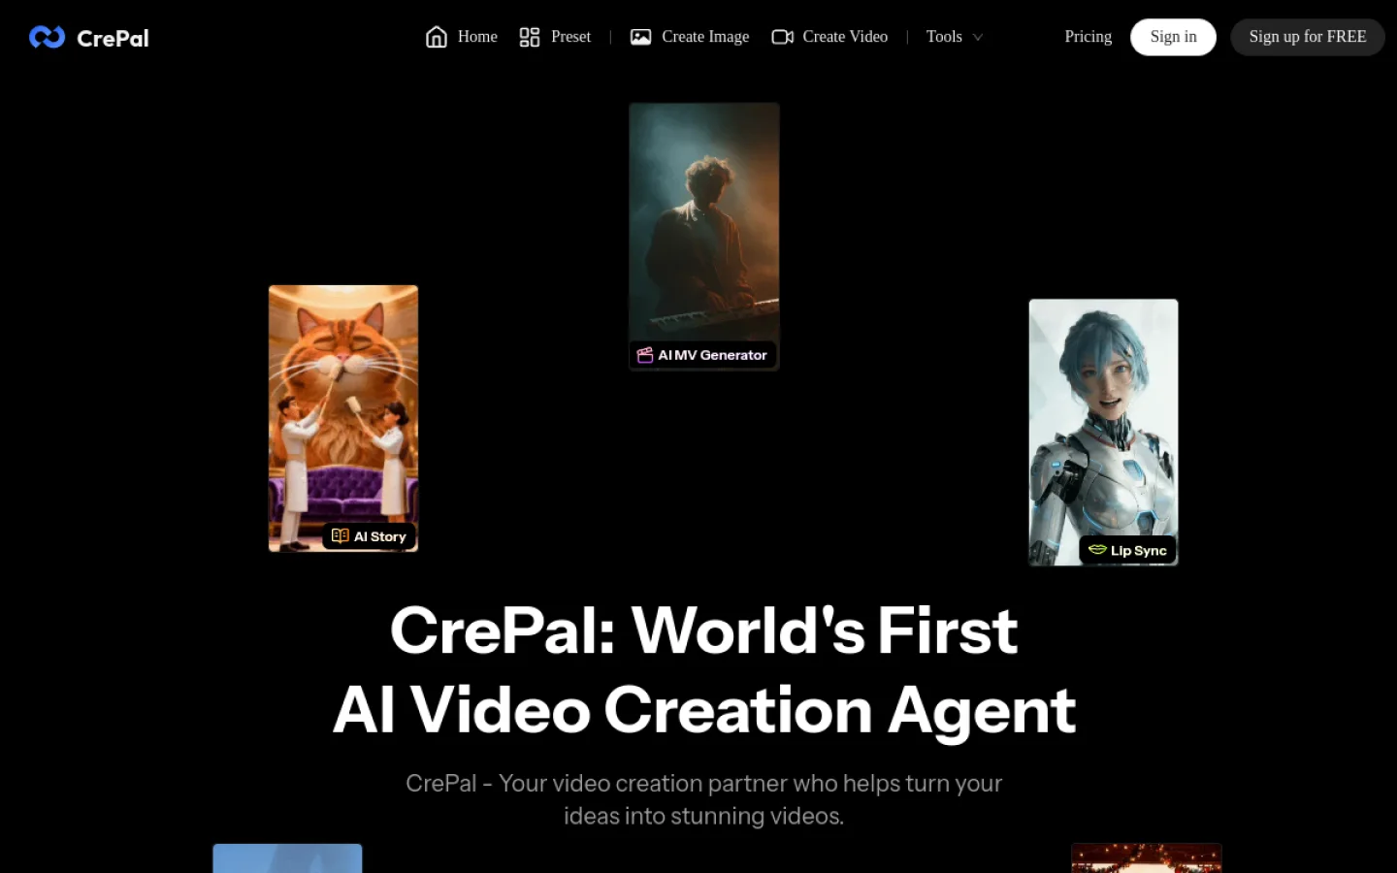Click the Lip Sync label
The image size is (1397, 873).
(x=1139, y=550)
